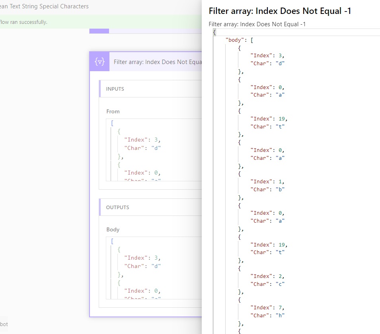
Task: Click the 'Clean Text String Special Characters' flow title
Action: 45,6
